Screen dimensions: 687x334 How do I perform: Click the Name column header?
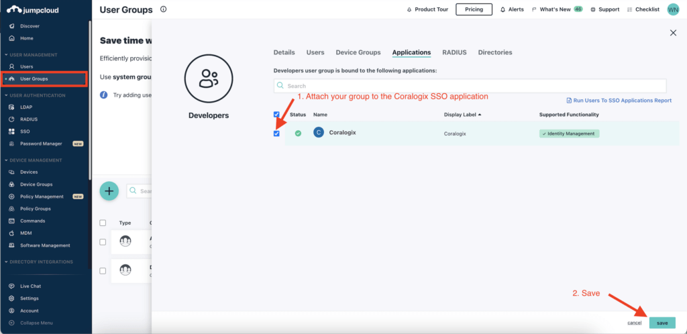[x=320, y=114]
